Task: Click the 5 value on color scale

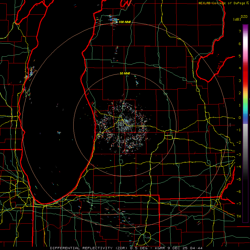Action: click(x=240, y=56)
